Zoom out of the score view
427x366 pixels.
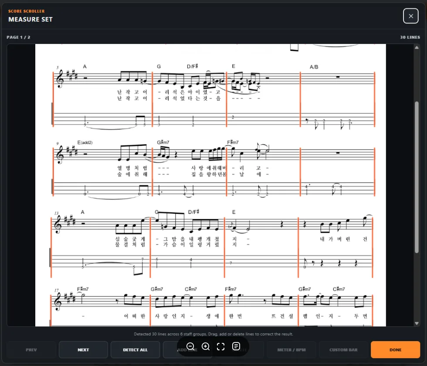(x=190, y=346)
